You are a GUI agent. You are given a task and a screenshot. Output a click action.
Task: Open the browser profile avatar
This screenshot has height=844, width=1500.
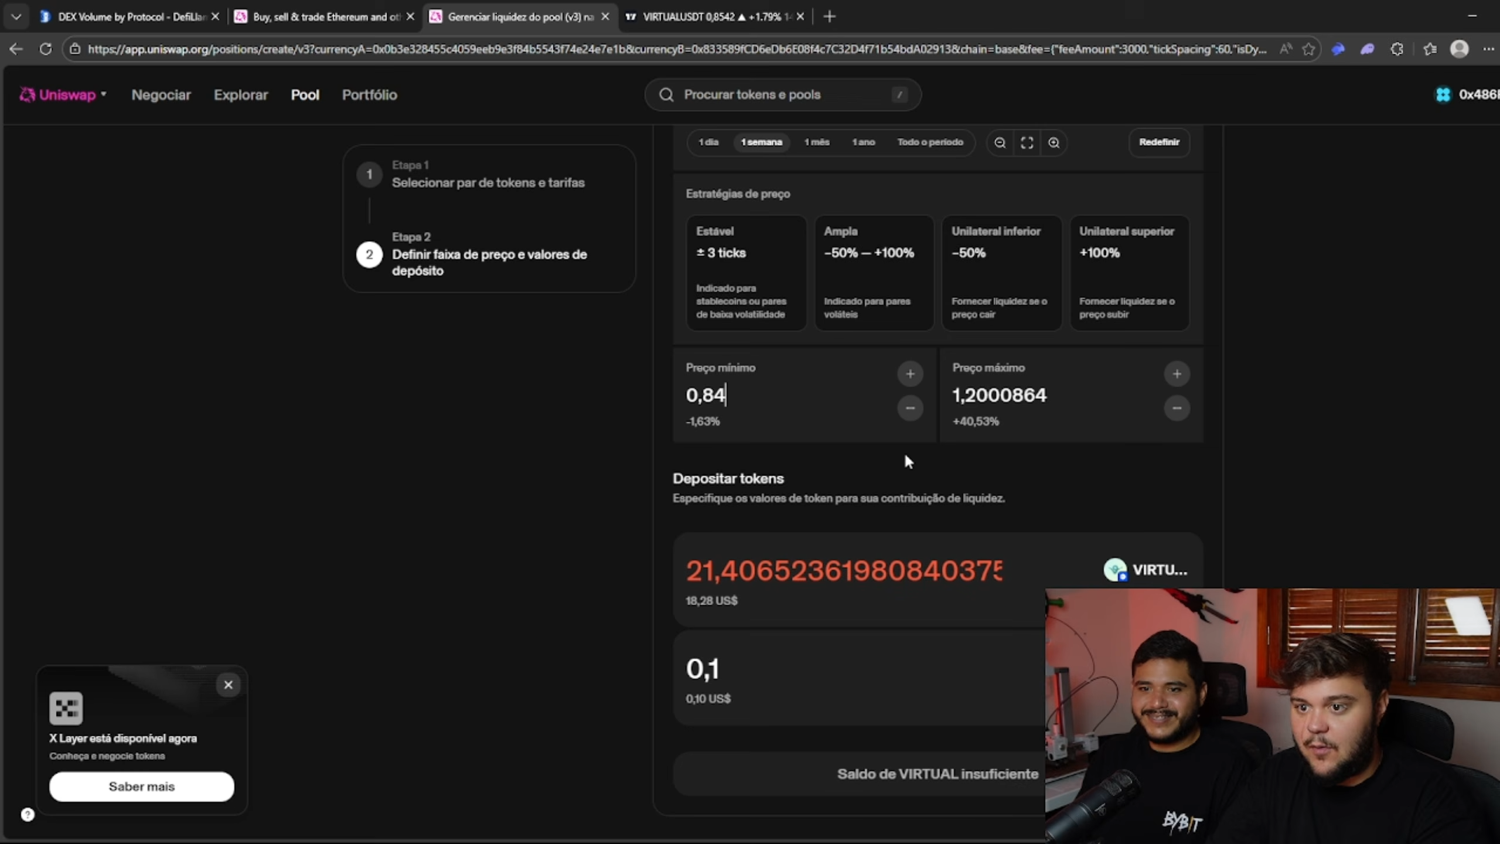pos(1460,49)
